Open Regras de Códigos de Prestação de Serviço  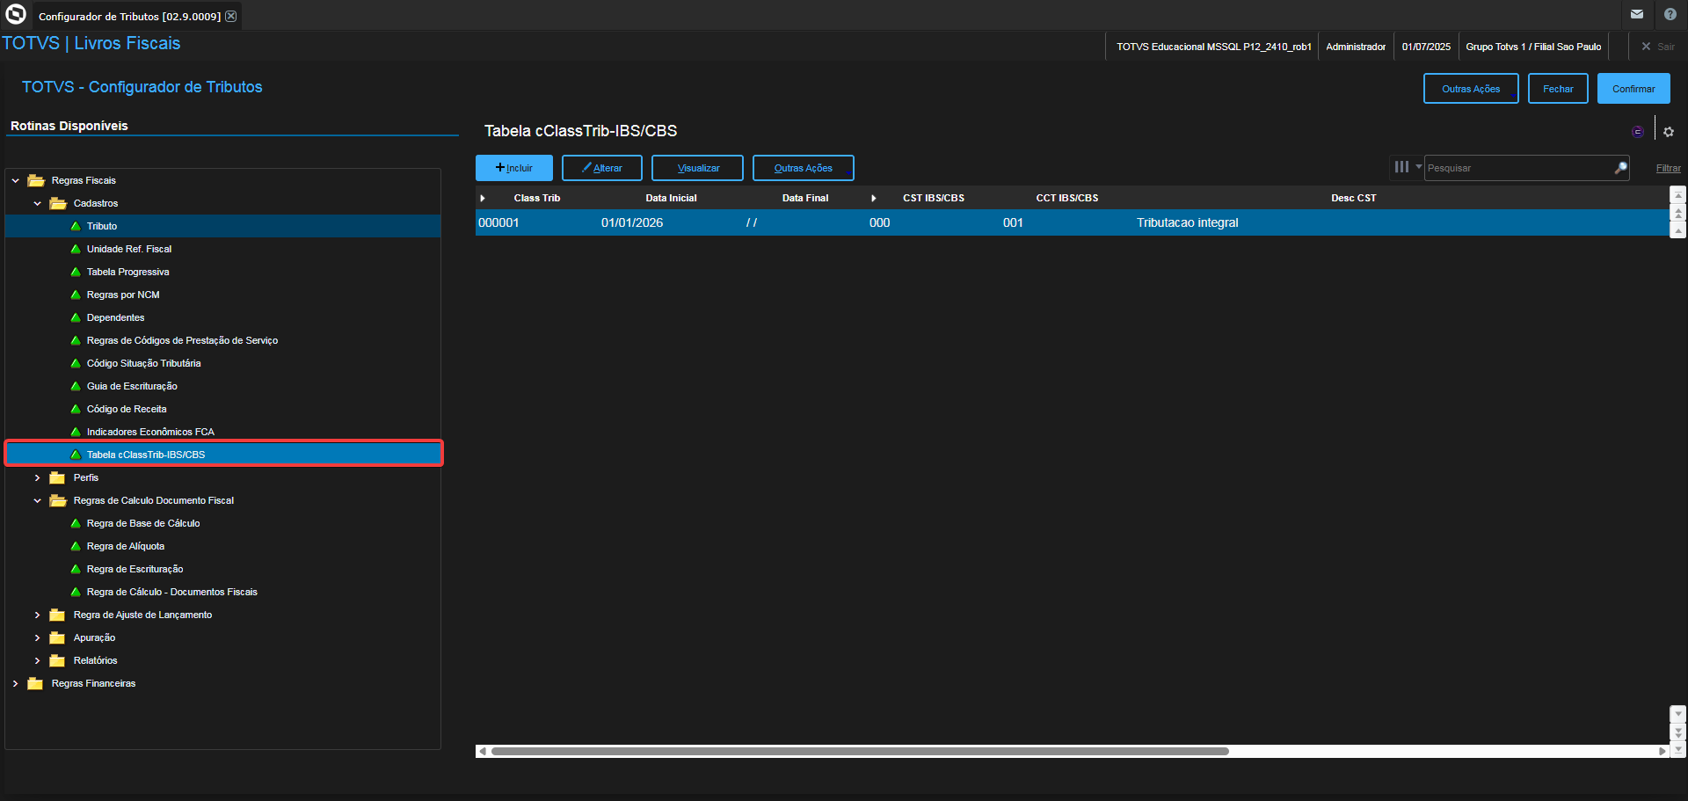182,340
